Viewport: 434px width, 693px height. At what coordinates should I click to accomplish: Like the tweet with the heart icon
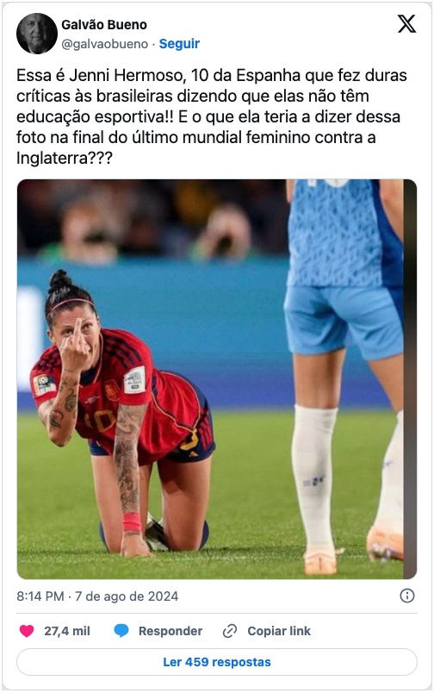[x=27, y=631]
